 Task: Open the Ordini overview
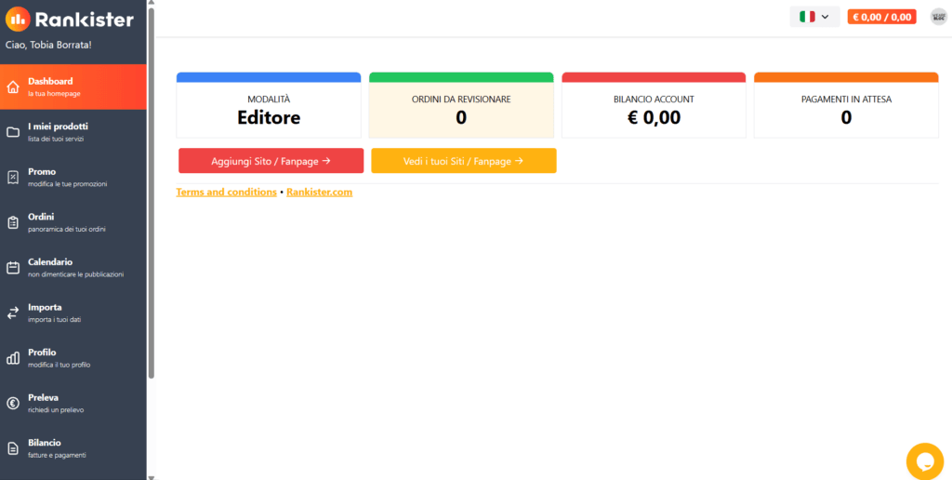coord(73,223)
